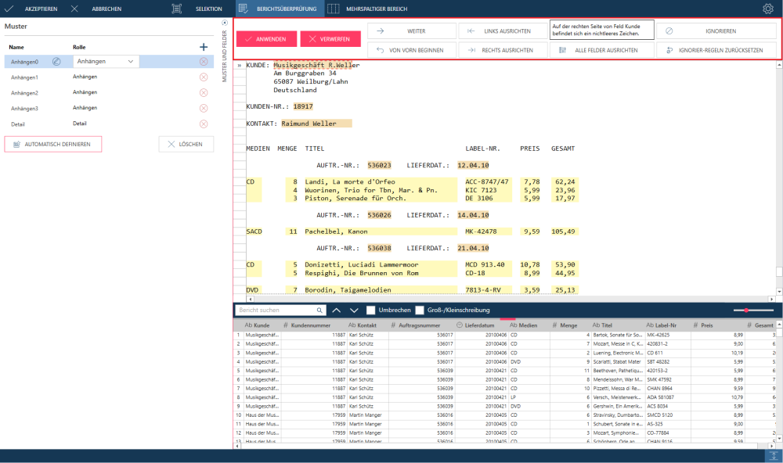783x463 pixels.
Task: Enable the Umbrechen checkbox
Action: [x=371, y=310]
